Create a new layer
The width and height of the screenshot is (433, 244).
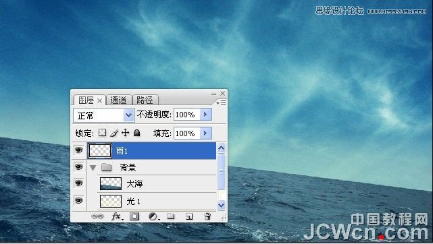[x=189, y=217]
